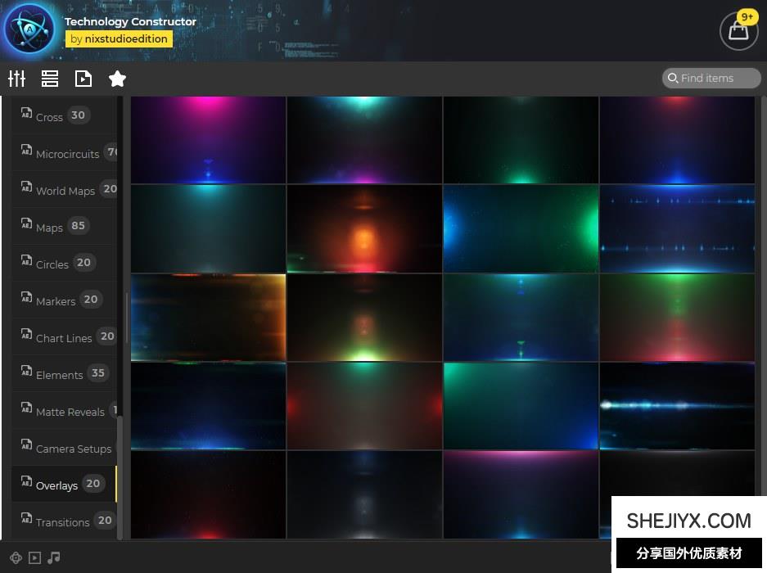Select the Overlays category

56,485
